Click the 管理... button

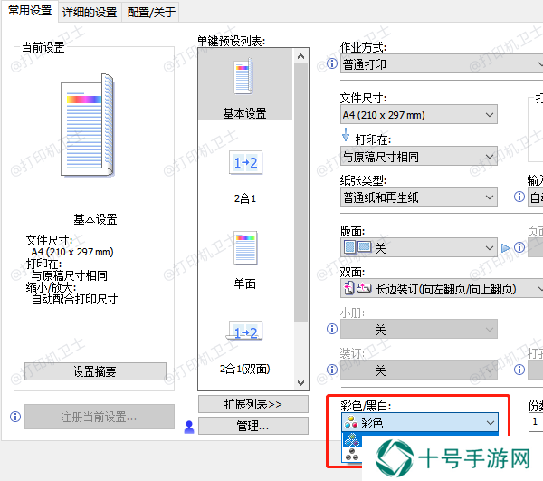[253, 426]
